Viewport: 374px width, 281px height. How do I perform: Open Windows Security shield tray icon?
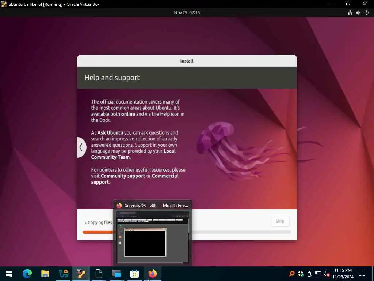(301, 274)
